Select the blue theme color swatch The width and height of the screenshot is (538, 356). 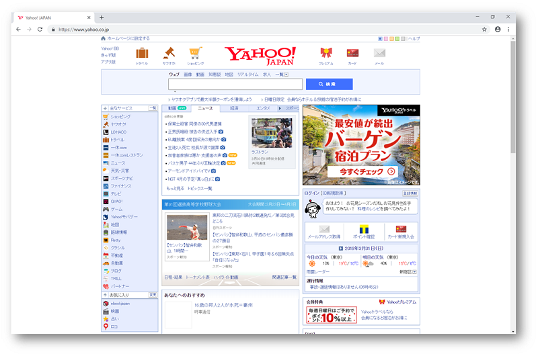380,39
